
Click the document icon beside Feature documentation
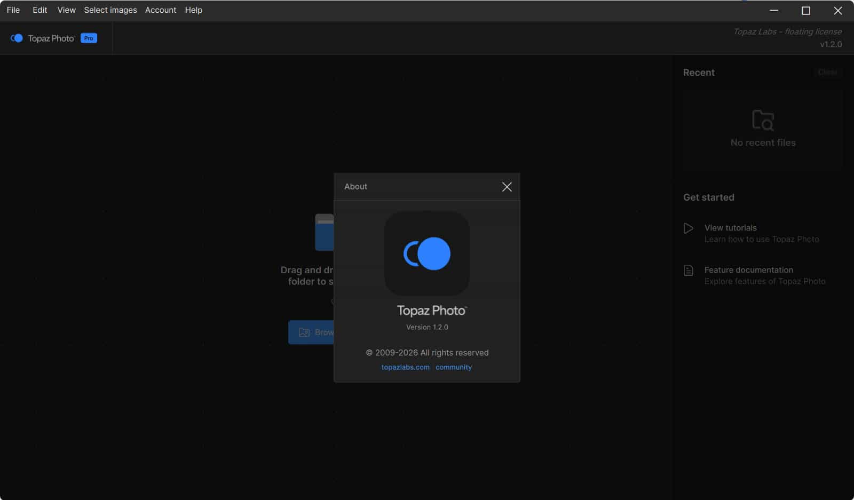689,271
